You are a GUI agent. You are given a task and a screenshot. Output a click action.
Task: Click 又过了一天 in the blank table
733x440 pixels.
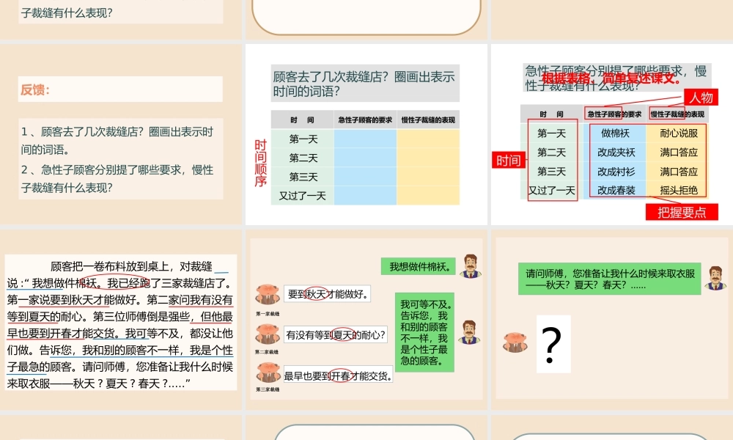[x=303, y=196]
